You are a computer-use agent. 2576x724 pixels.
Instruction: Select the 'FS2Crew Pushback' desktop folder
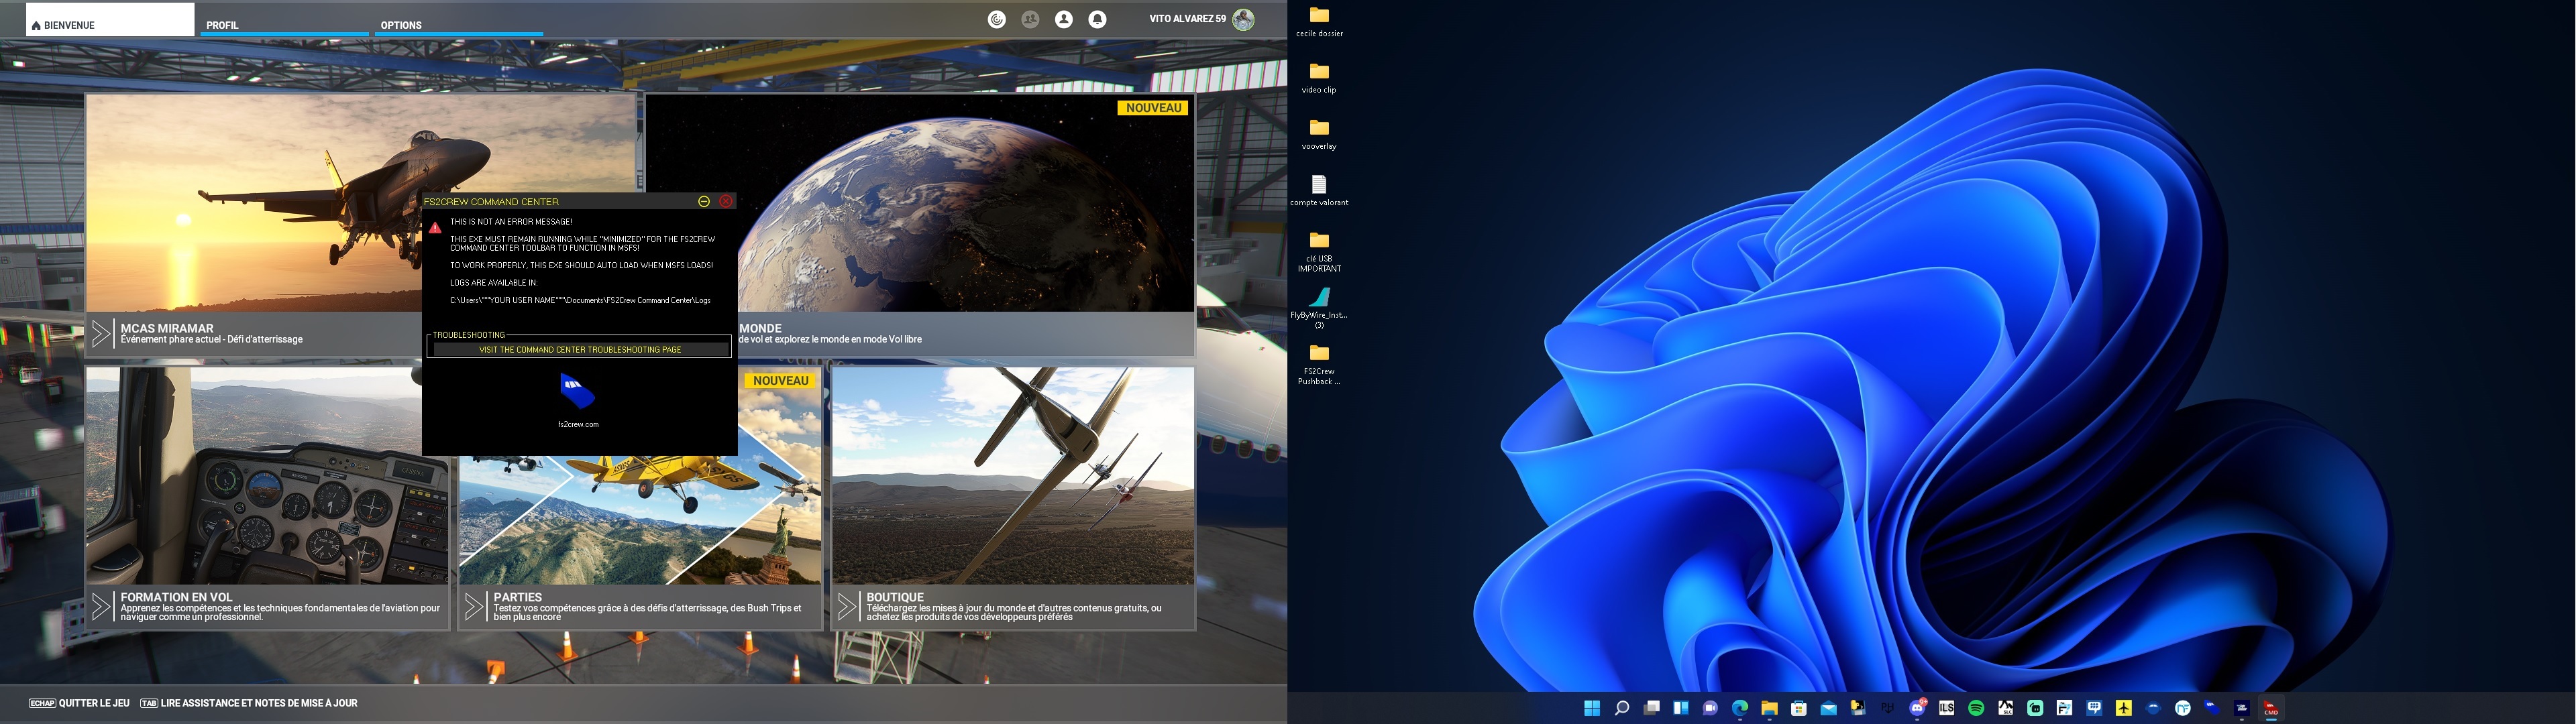[x=1319, y=364]
